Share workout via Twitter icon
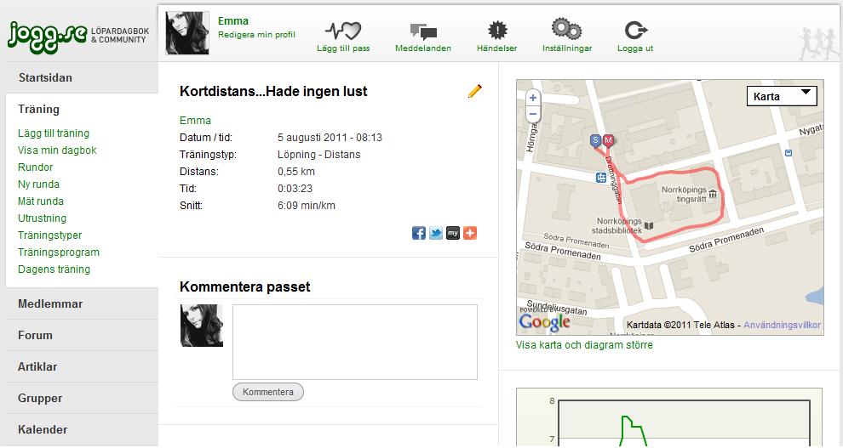Screen dimensions: 843x448 coord(436,233)
